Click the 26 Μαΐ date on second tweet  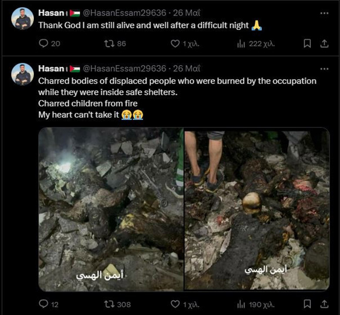coord(187,69)
